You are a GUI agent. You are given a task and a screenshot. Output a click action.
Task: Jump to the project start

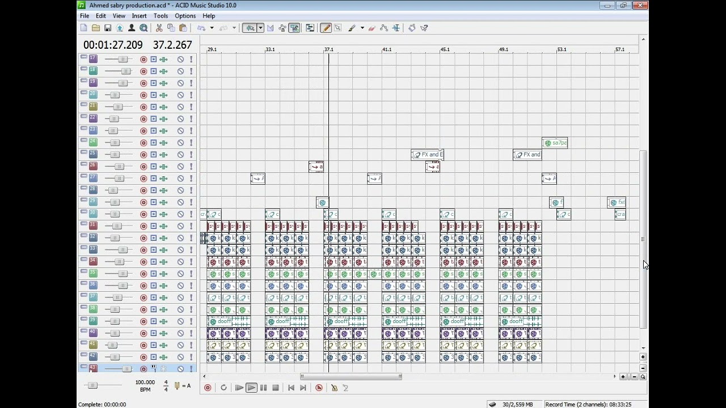(x=291, y=388)
